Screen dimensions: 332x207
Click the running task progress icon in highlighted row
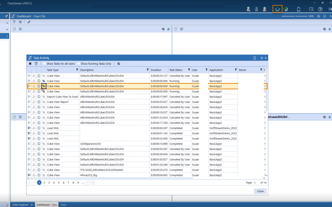(44, 86)
